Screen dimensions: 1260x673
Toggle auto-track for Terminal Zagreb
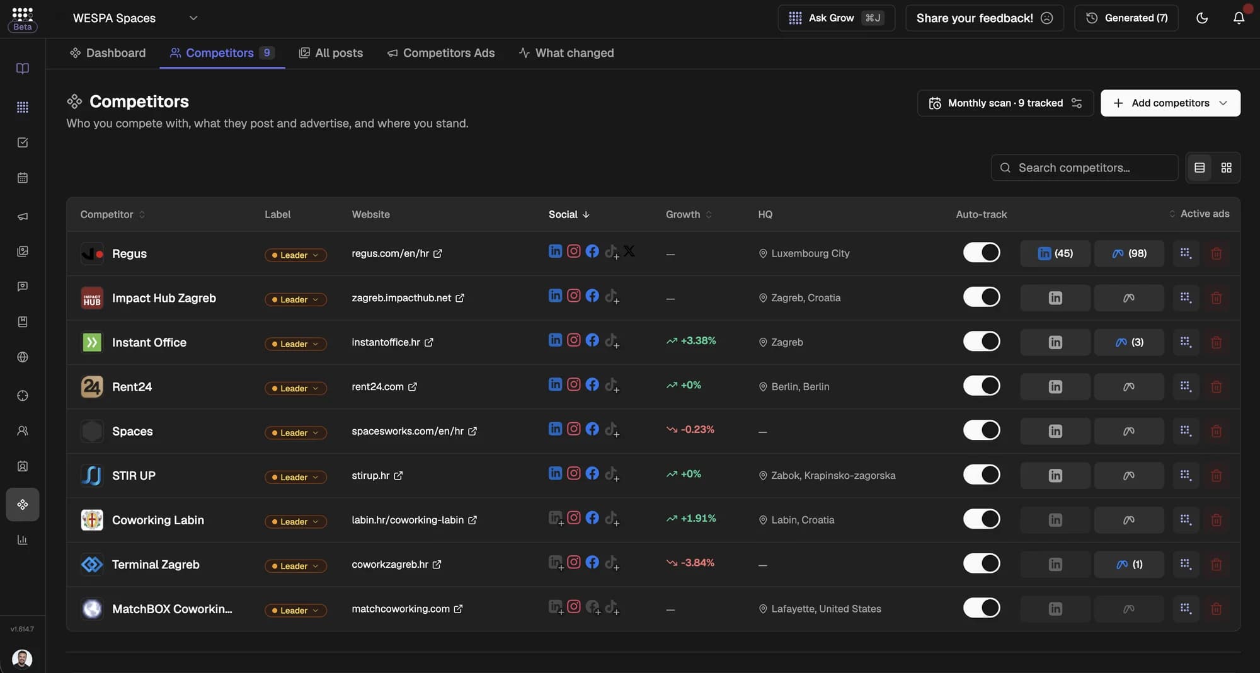pos(981,563)
